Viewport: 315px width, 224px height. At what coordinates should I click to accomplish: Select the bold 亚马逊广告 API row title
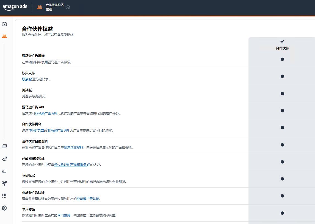[33, 107]
